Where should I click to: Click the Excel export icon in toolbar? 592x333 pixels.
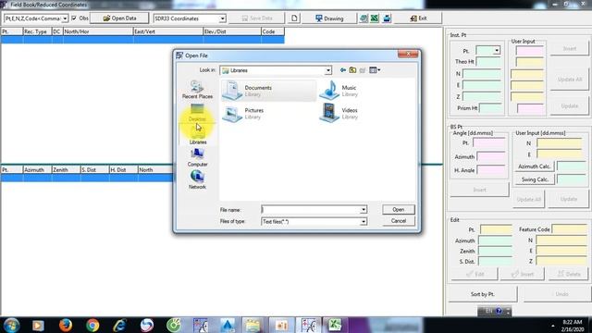click(374, 18)
